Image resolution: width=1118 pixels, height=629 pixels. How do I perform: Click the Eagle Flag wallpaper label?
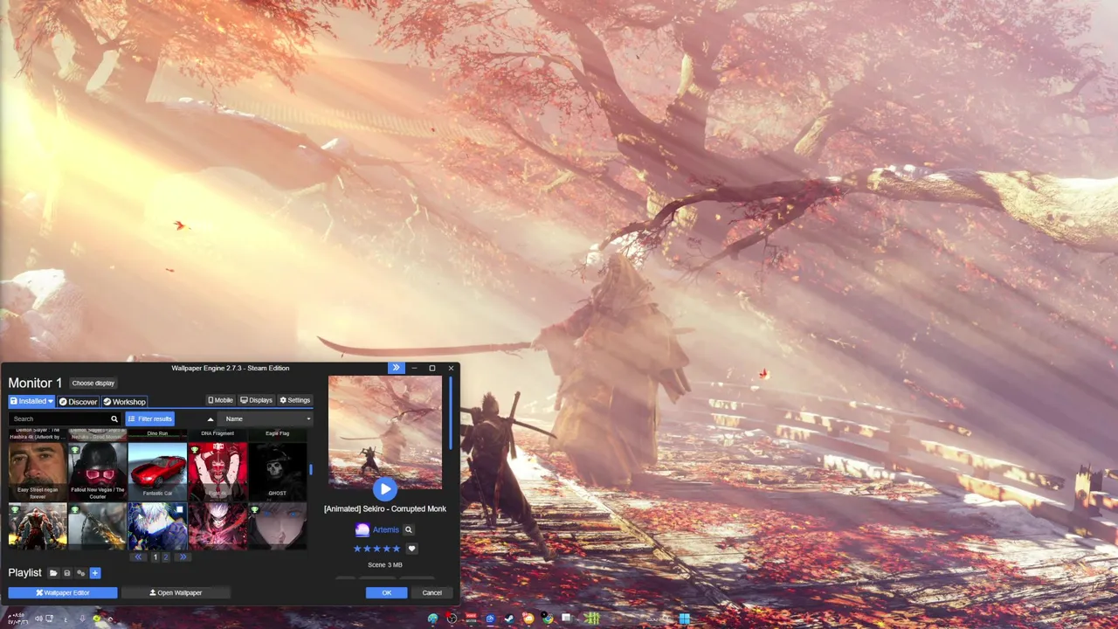click(277, 433)
